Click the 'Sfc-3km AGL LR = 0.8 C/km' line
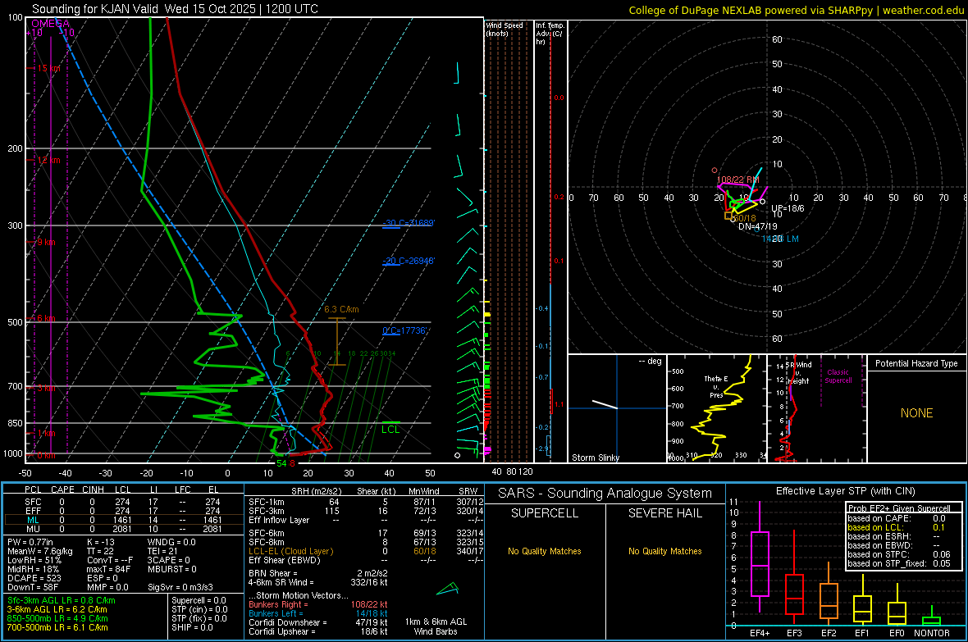The height and width of the screenshot is (642, 968). pyautogui.click(x=62, y=600)
